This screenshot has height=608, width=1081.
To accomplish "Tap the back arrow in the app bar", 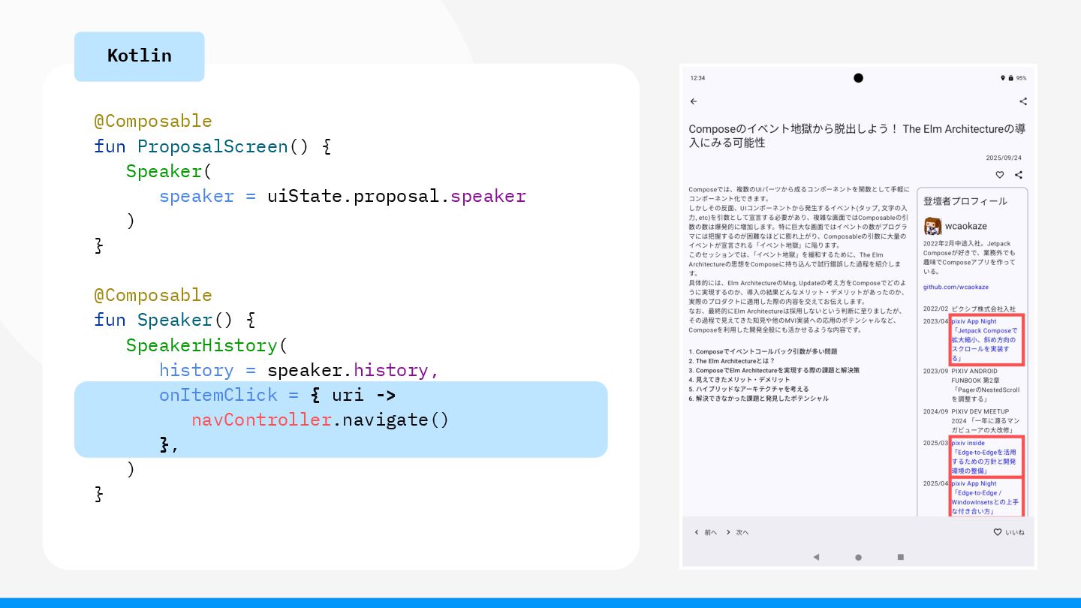I will tap(694, 101).
